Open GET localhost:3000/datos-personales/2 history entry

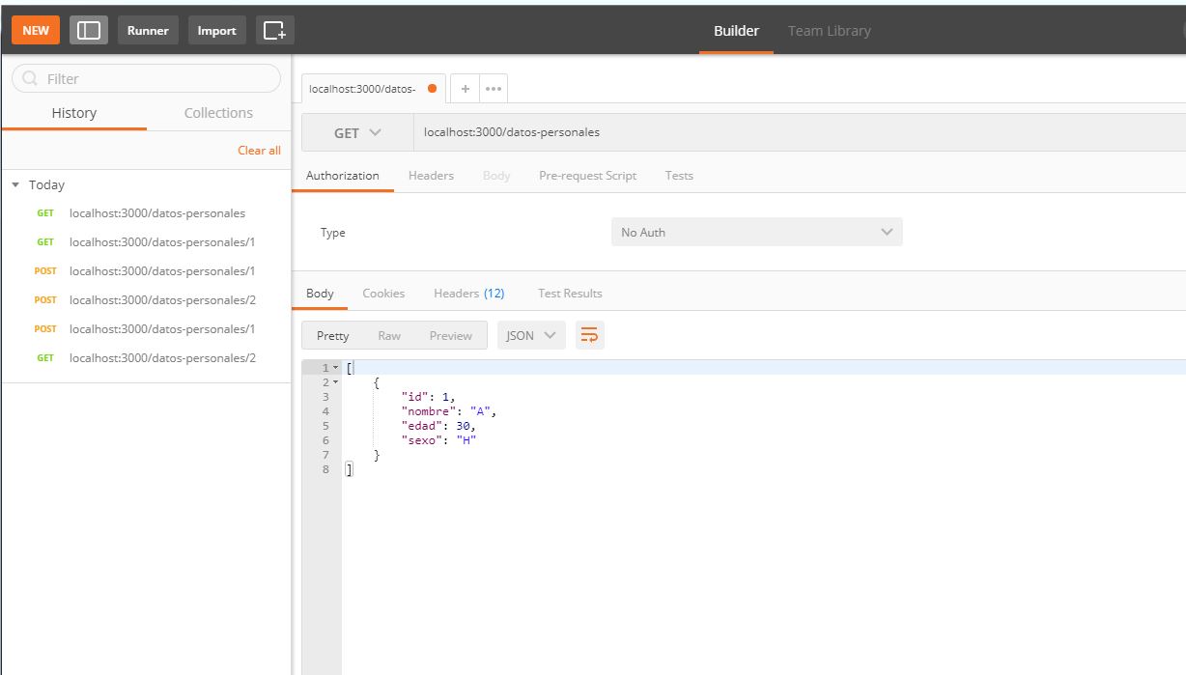coord(146,358)
